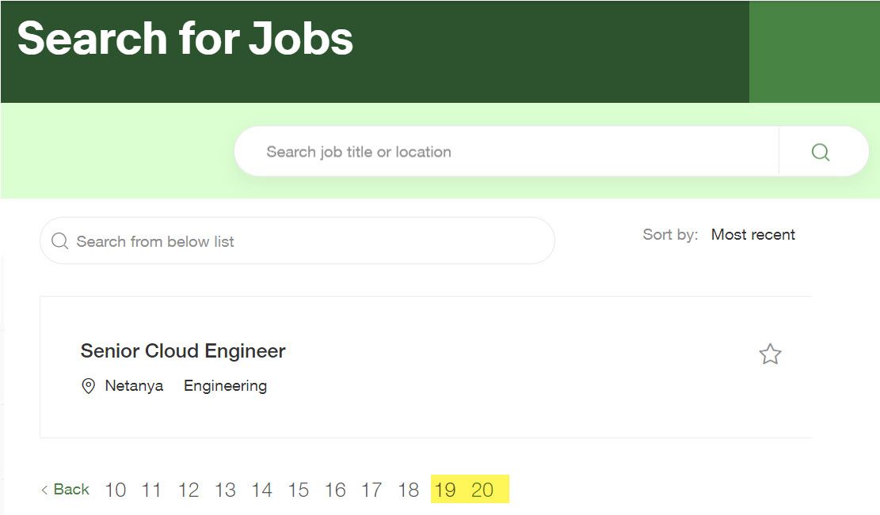The height and width of the screenshot is (515, 880).
Task: Open highlighted results page 20
Action: click(482, 490)
